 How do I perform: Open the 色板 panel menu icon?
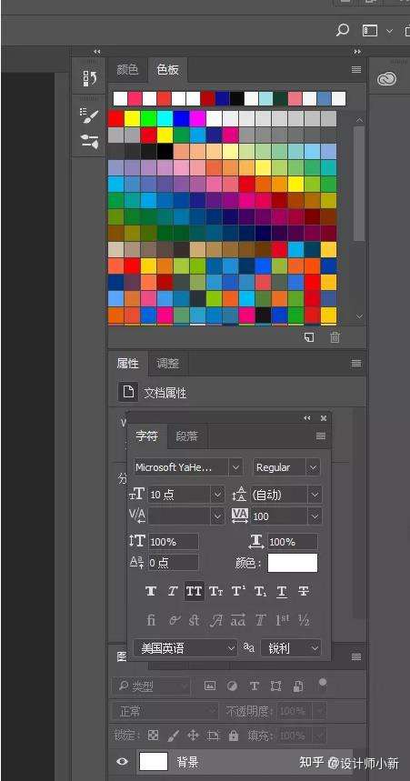pos(356,70)
